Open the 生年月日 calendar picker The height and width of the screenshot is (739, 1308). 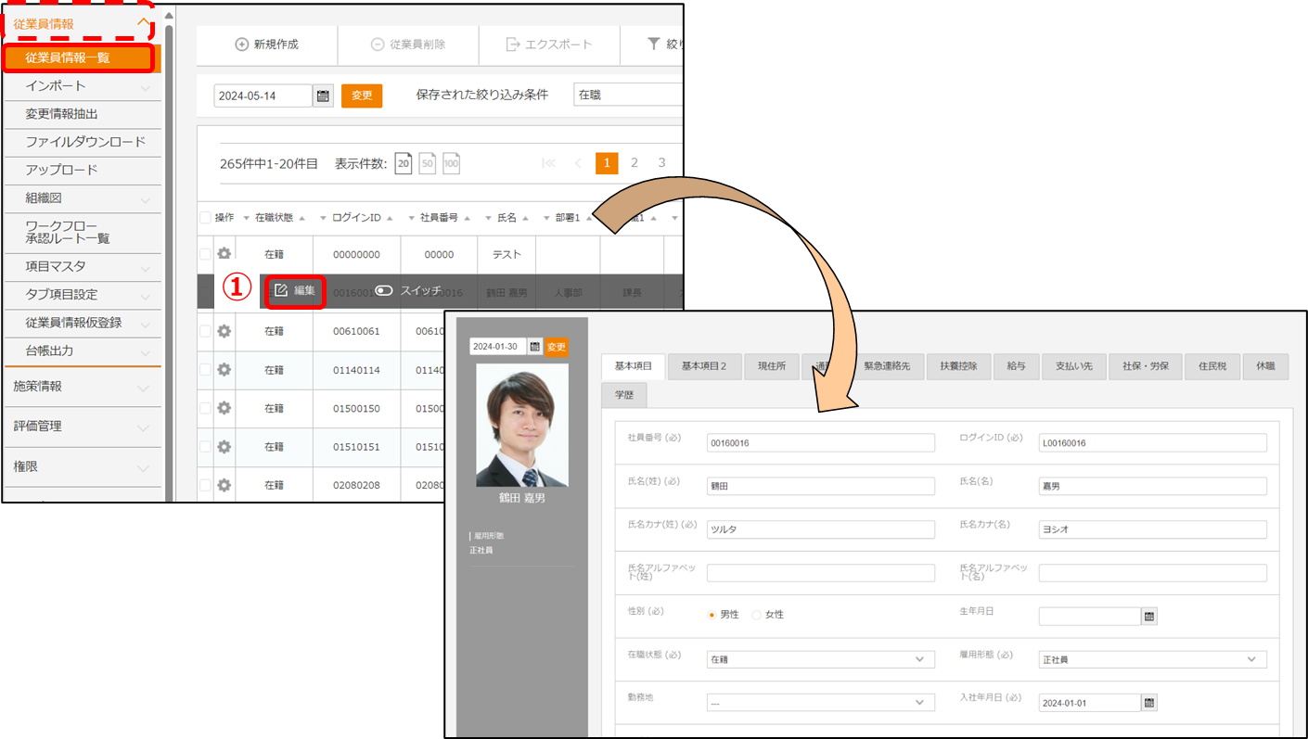(x=1149, y=617)
